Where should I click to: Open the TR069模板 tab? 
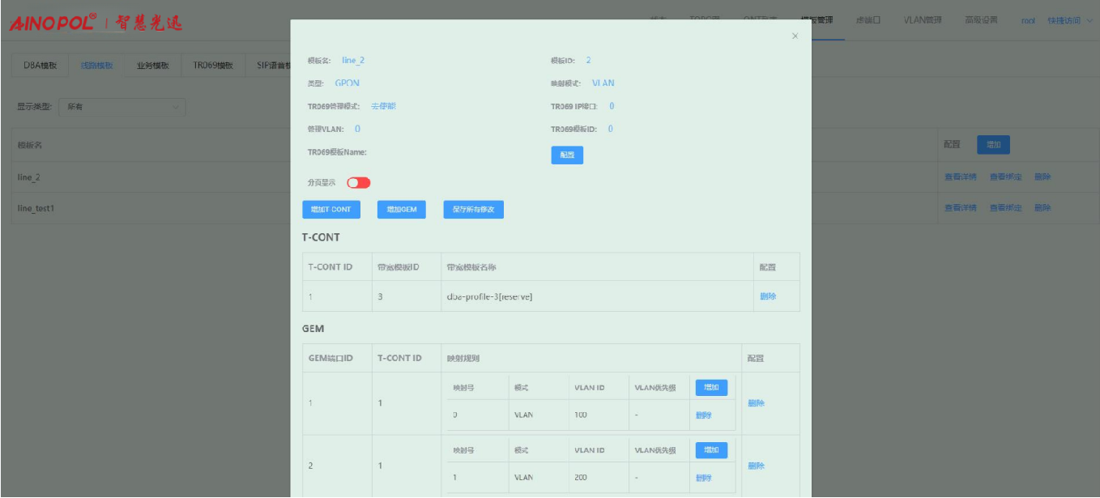[213, 66]
